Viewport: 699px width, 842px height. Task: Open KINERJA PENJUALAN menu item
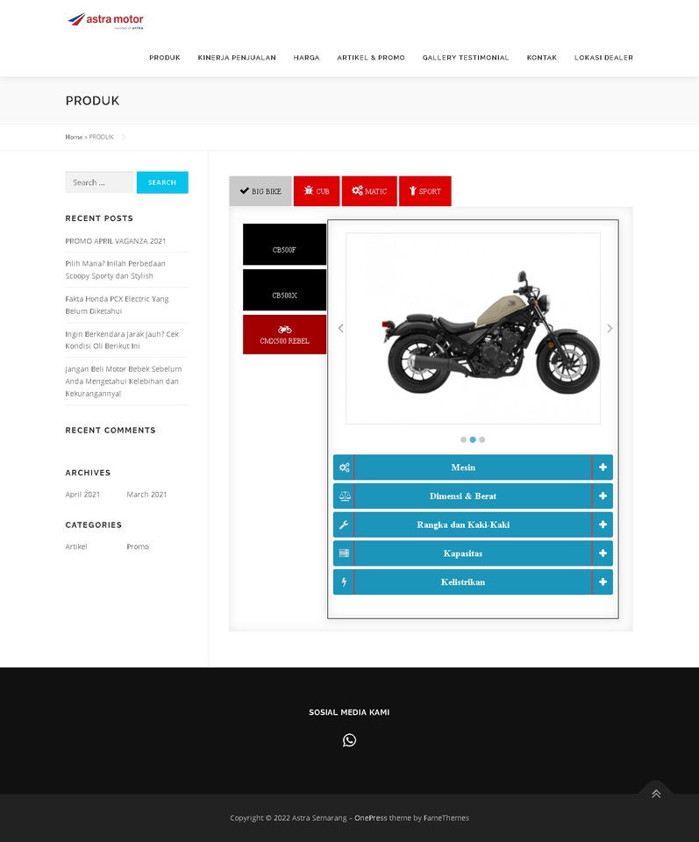tap(237, 58)
